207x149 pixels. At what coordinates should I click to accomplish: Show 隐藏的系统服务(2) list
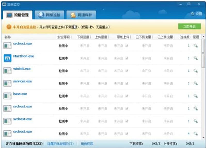pos(60,144)
